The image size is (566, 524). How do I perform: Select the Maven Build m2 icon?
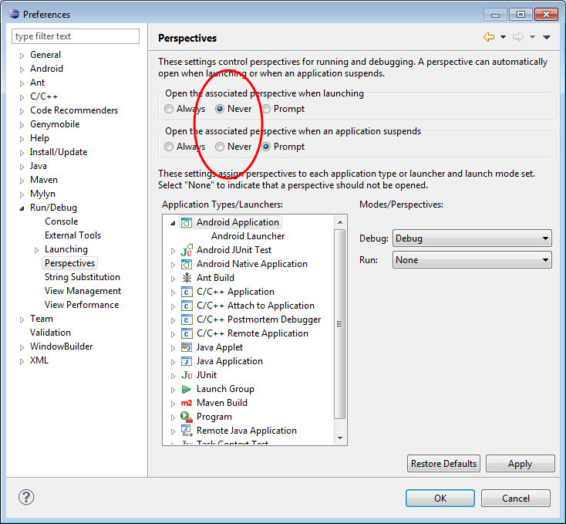(187, 403)
